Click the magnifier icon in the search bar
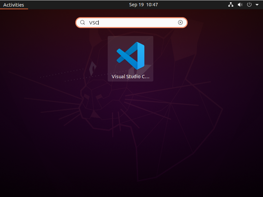This screenshot has width=263, height=197. click(83, 22)
